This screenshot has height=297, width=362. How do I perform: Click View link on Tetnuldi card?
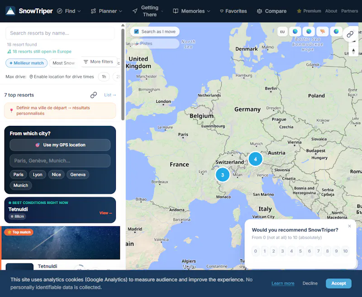(105, 213)
